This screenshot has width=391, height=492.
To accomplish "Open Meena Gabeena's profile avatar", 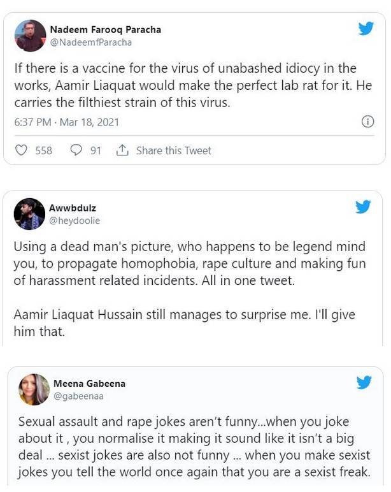I will coord(34,389).
